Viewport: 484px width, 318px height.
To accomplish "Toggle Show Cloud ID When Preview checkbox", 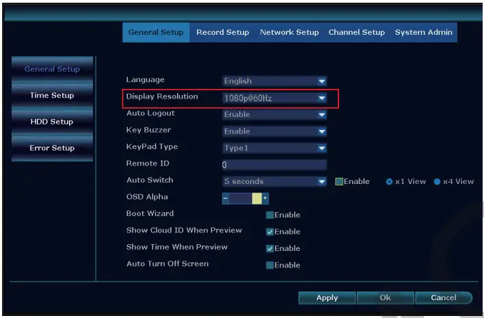I will (x=270, y=232).
